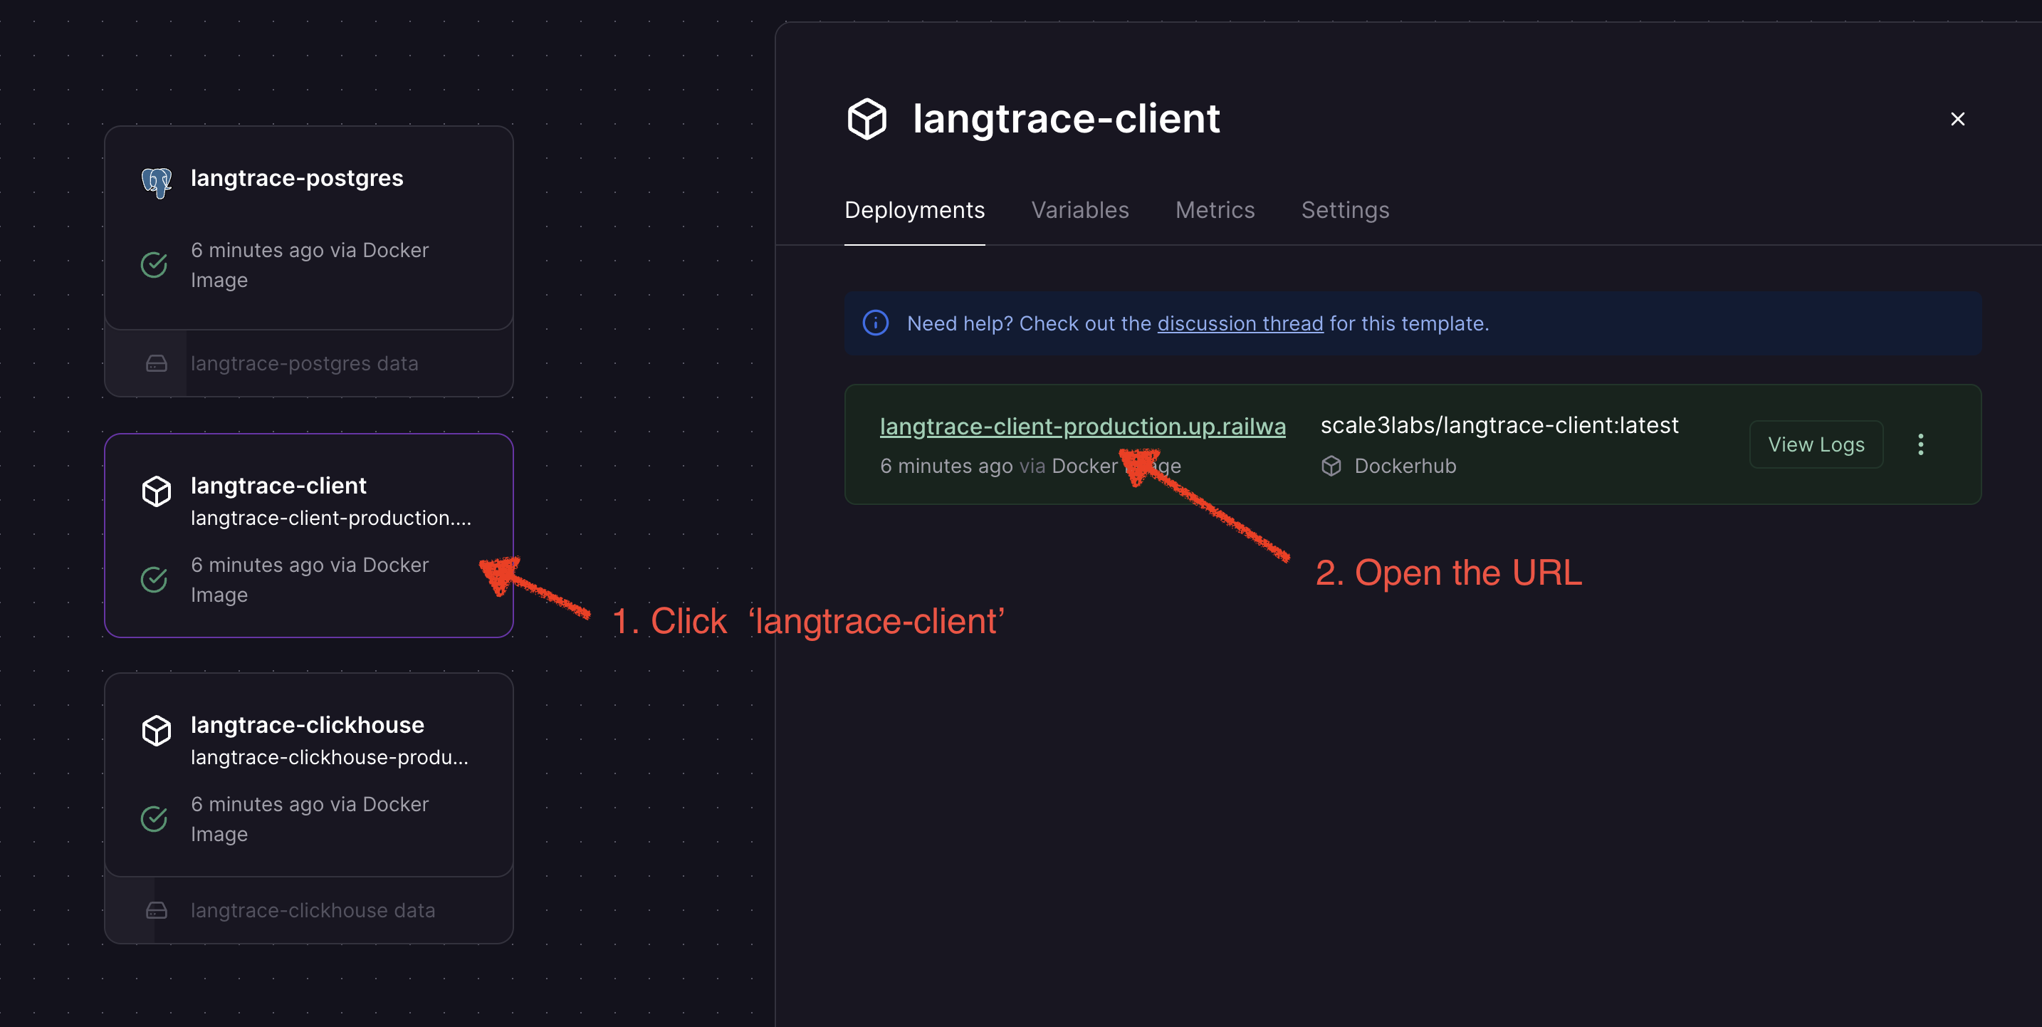Click the langtrace-postgres data volume disk icon

156,364
